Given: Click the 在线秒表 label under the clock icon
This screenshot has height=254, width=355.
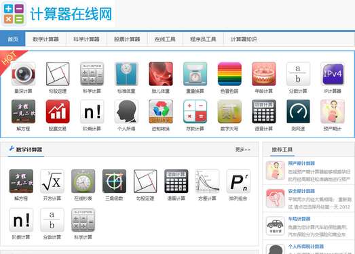Looking at the screenshot, I should [83, 198].
